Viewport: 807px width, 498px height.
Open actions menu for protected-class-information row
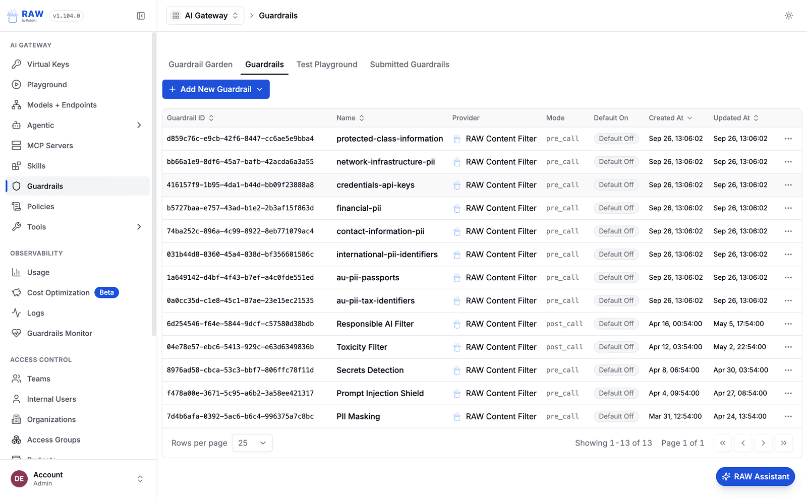click(x=788, y=139)
